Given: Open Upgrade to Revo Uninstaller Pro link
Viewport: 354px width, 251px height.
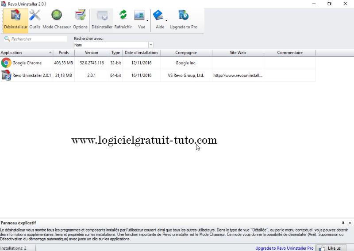Looking at the screenshot, I should tap(284, 248).
